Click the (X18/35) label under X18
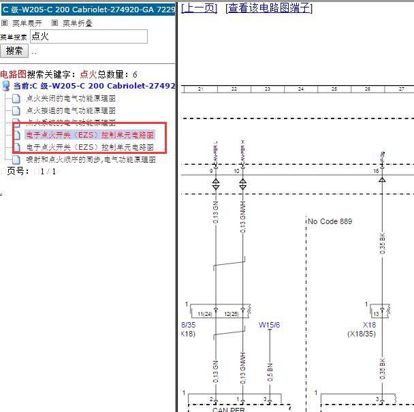 [362, 334]
